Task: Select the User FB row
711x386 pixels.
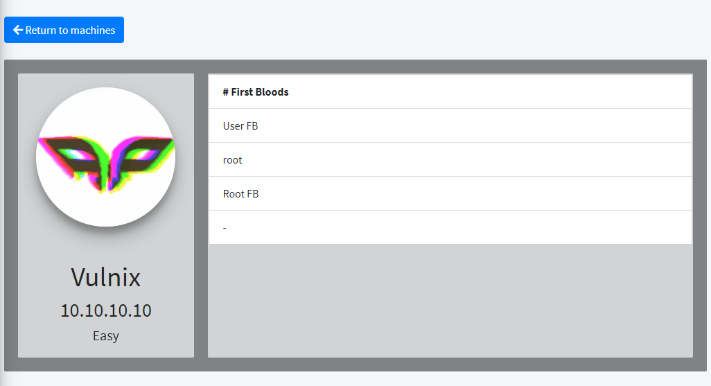Action: 450,125
